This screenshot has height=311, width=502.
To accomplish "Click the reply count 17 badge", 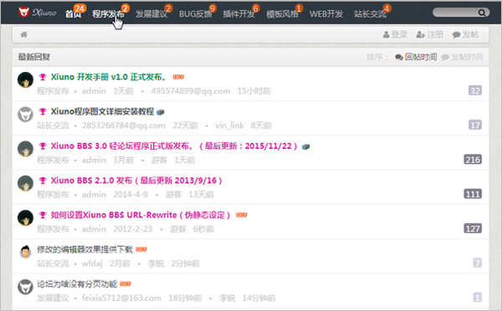I will pos(475,125).
